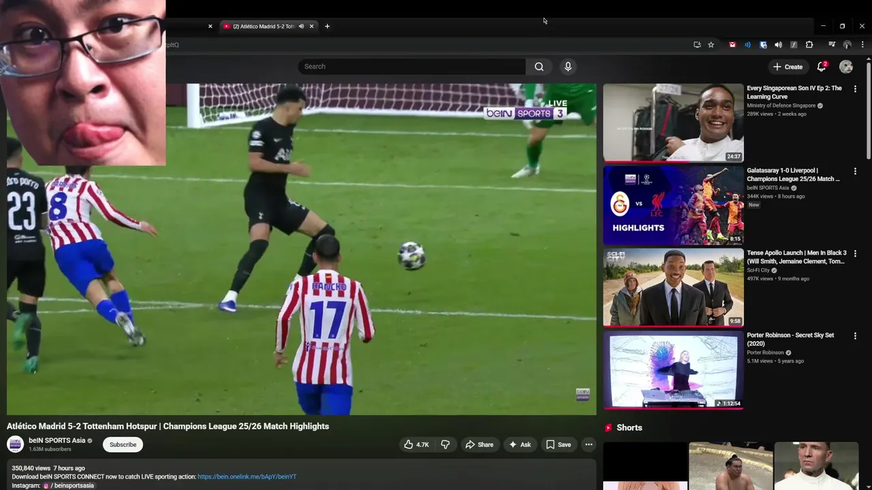The height and width of the screenshot is (490, 872).
Task: Open the red Gmail extension icon
Action: (x=732, y=45)
